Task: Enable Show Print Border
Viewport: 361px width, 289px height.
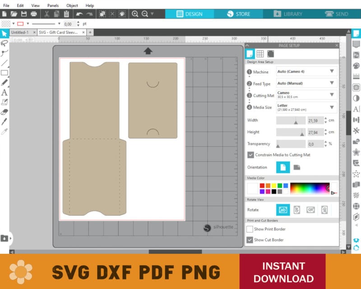Action: click(250, 229)
